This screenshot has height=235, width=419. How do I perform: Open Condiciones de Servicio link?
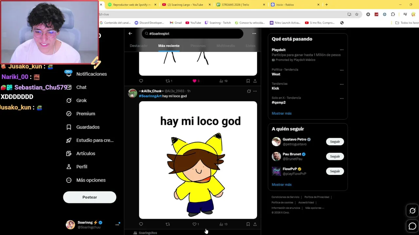[285, 197]
